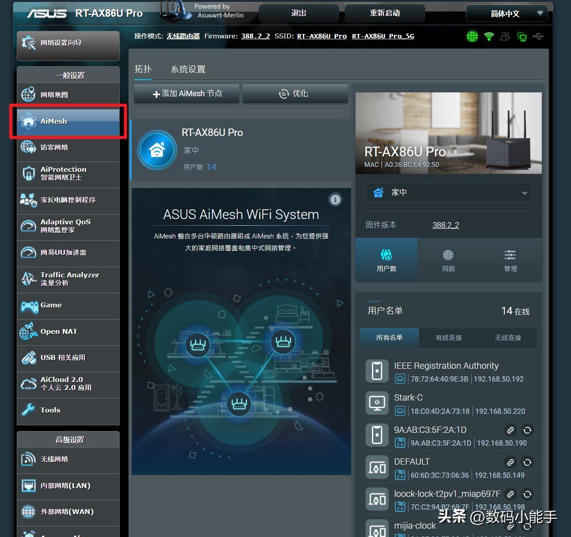Open Adaptive QoS 网络监控家
571x537 pixels.
point(68,226)
